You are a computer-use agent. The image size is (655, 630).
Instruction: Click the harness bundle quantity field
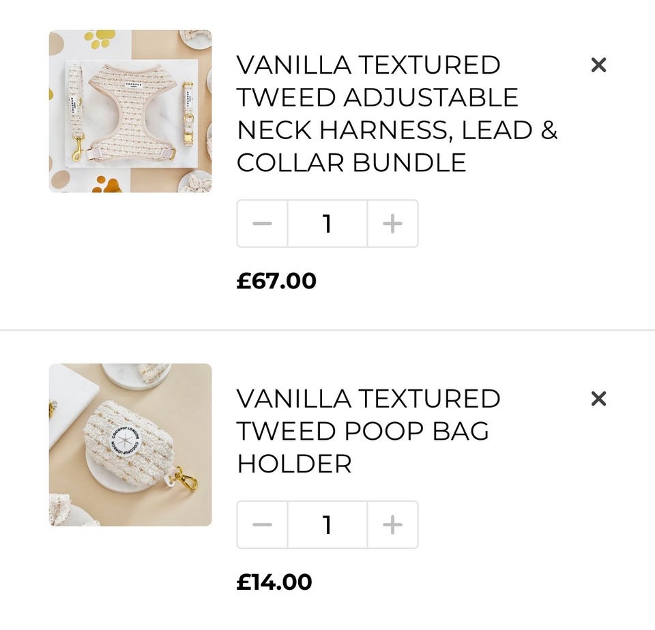[x=327, y=224]
